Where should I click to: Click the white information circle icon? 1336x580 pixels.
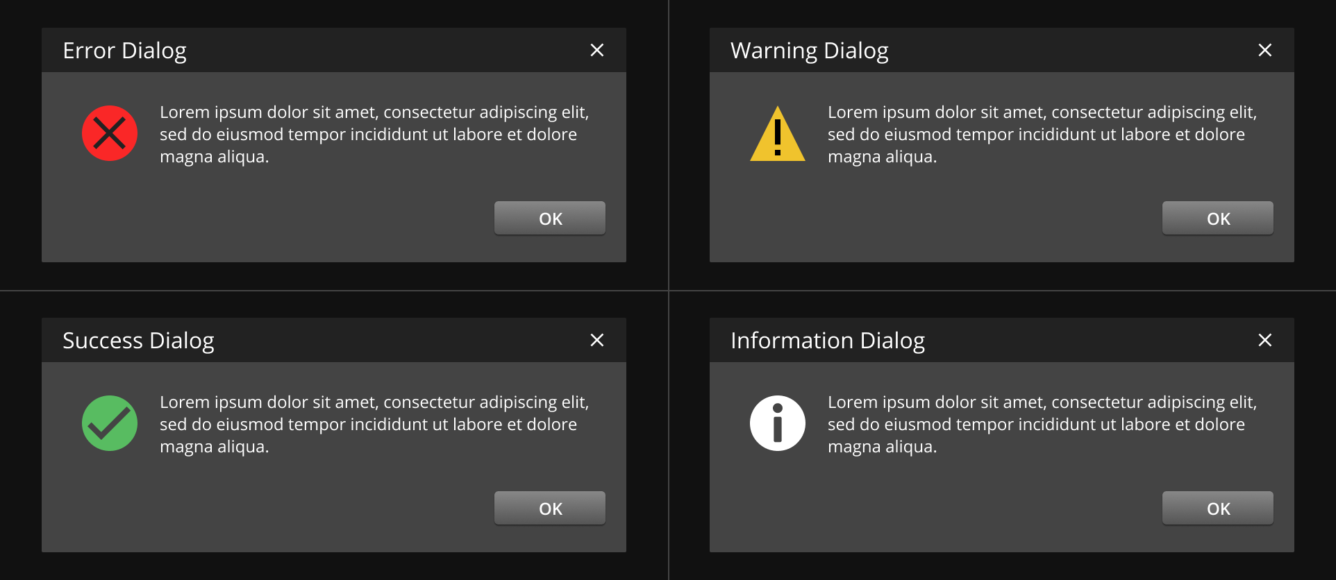[x=776, y=423]
